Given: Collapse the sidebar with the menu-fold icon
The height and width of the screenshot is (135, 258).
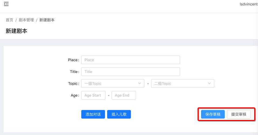Looking at the screenshot, I should 6,4.
